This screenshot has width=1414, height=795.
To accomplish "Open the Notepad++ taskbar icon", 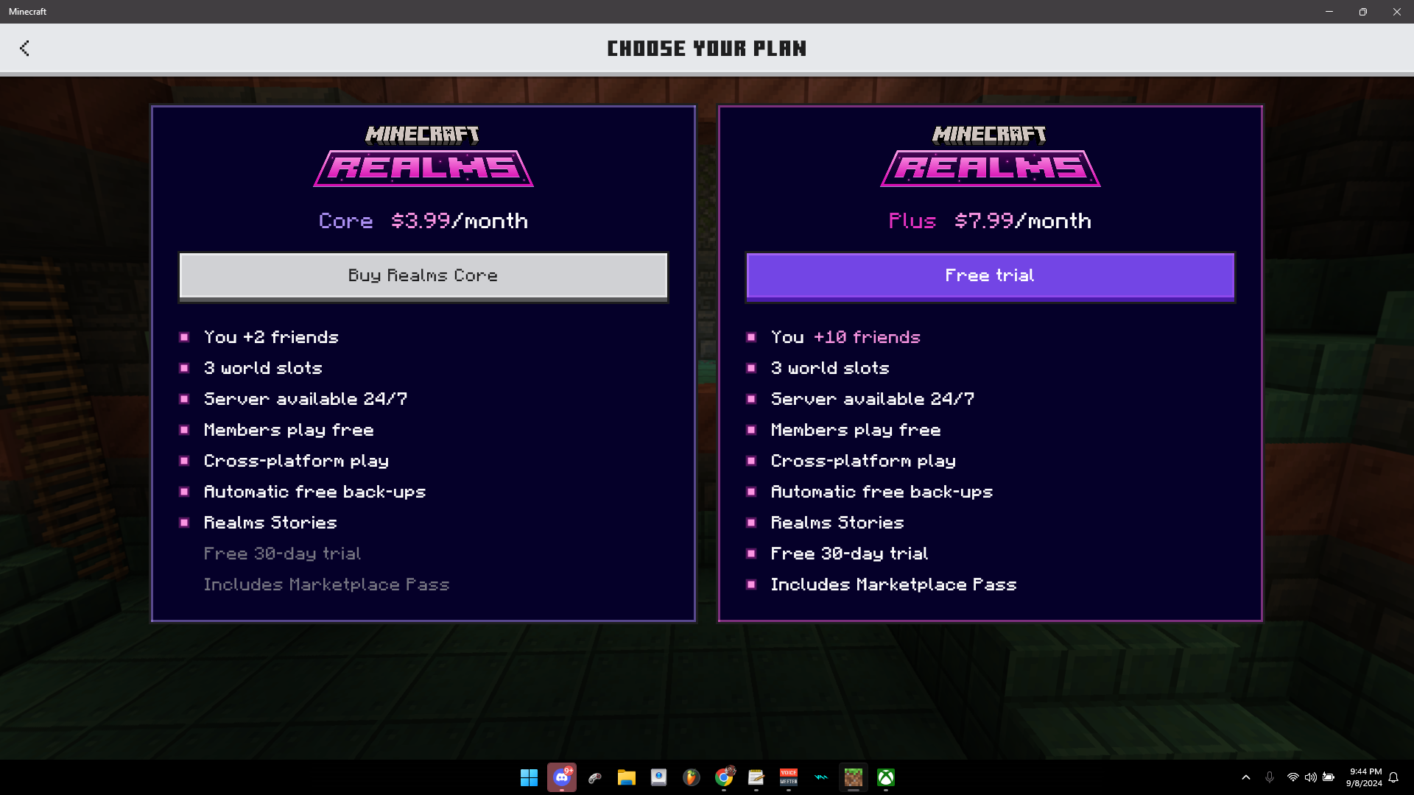I will point(756,777).
